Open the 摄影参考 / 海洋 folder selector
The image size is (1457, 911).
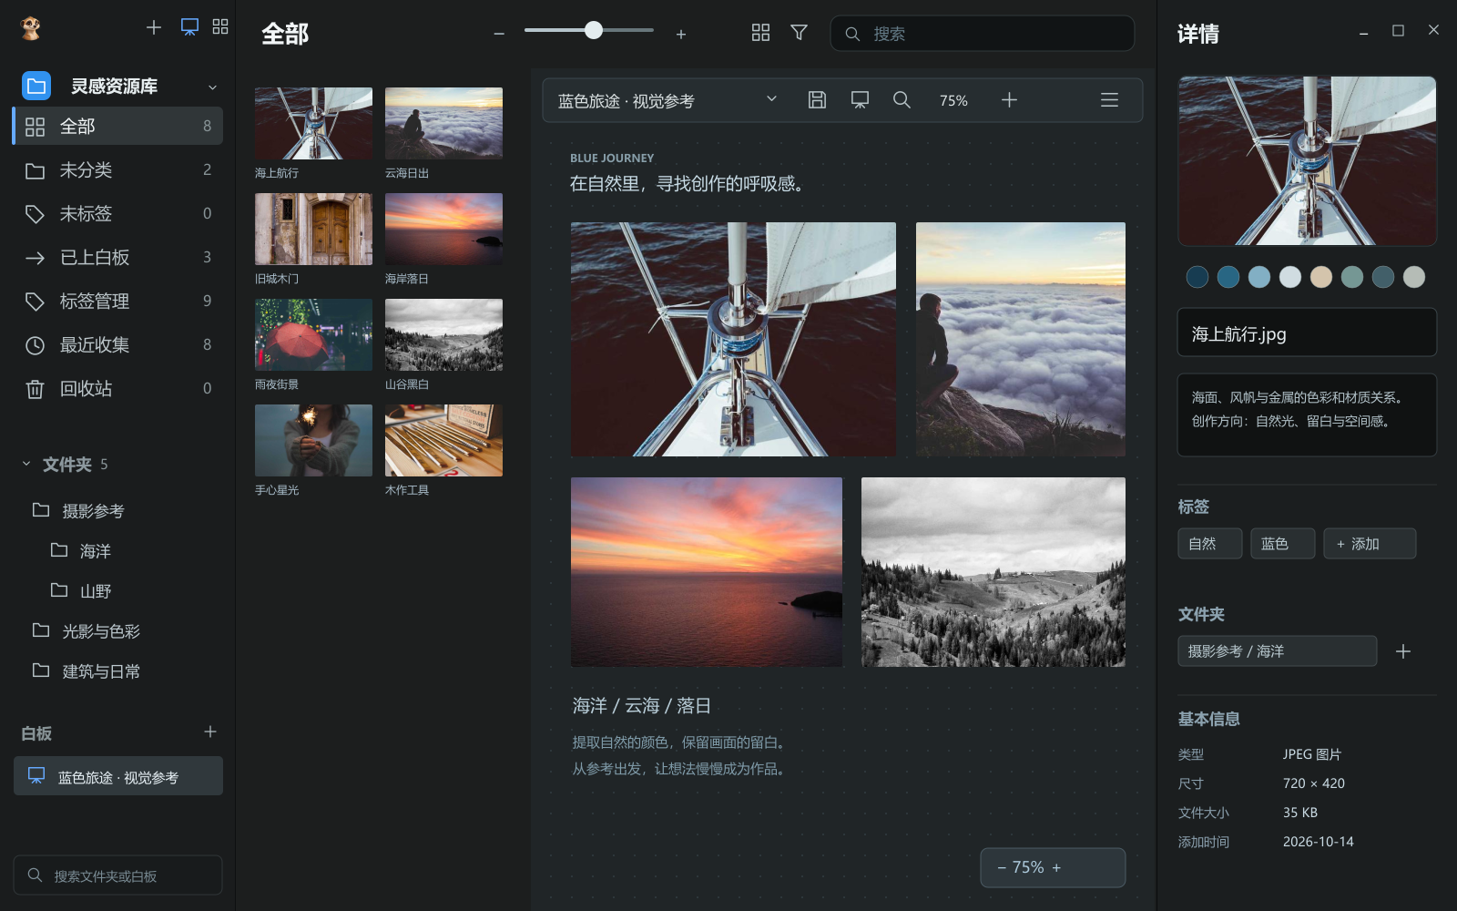coord(1277,651)
